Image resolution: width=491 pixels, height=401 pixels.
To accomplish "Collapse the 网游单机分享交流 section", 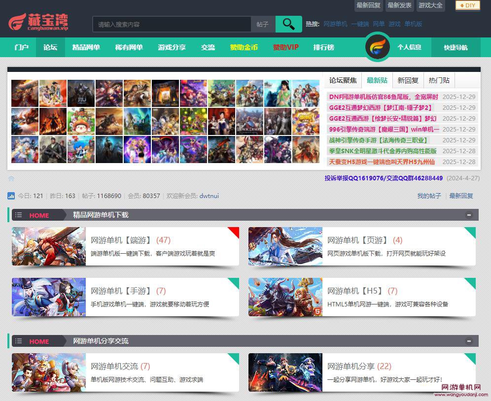I will 469,341.
